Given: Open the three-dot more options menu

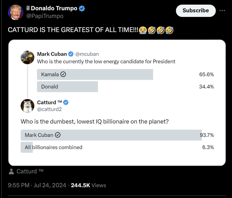Looking at the screenshot, I should 222,11.
